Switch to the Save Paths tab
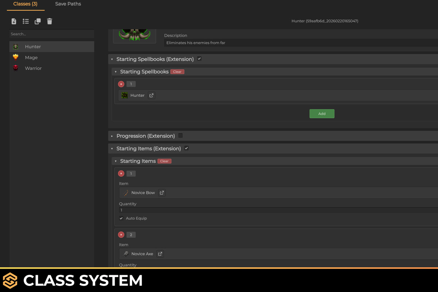 pyautogui.click(x=68, y=4)
